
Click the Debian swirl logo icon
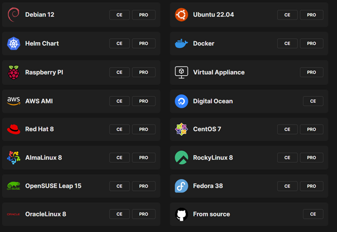(14, 15)
